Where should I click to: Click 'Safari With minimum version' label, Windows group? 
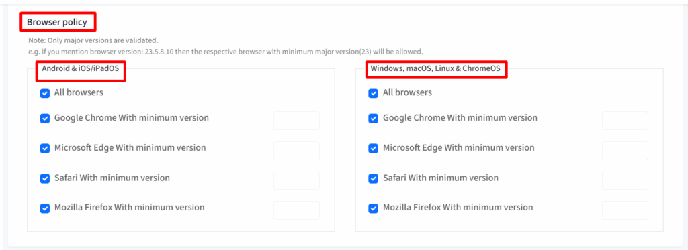[x=441, y=178]
